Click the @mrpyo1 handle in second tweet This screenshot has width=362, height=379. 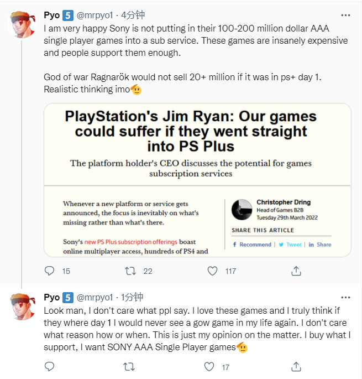[96, 297]
